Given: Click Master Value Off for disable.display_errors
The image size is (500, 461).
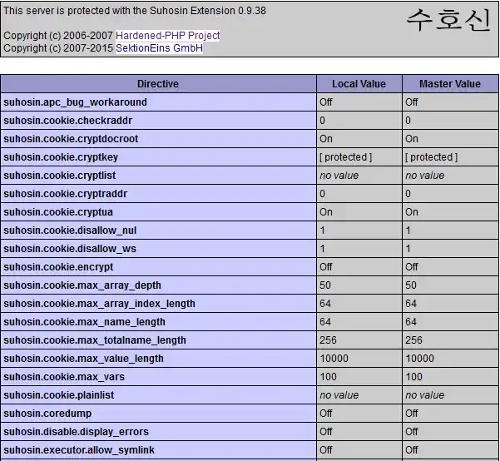Looking at the screenshot, I should tap(412, 432).
